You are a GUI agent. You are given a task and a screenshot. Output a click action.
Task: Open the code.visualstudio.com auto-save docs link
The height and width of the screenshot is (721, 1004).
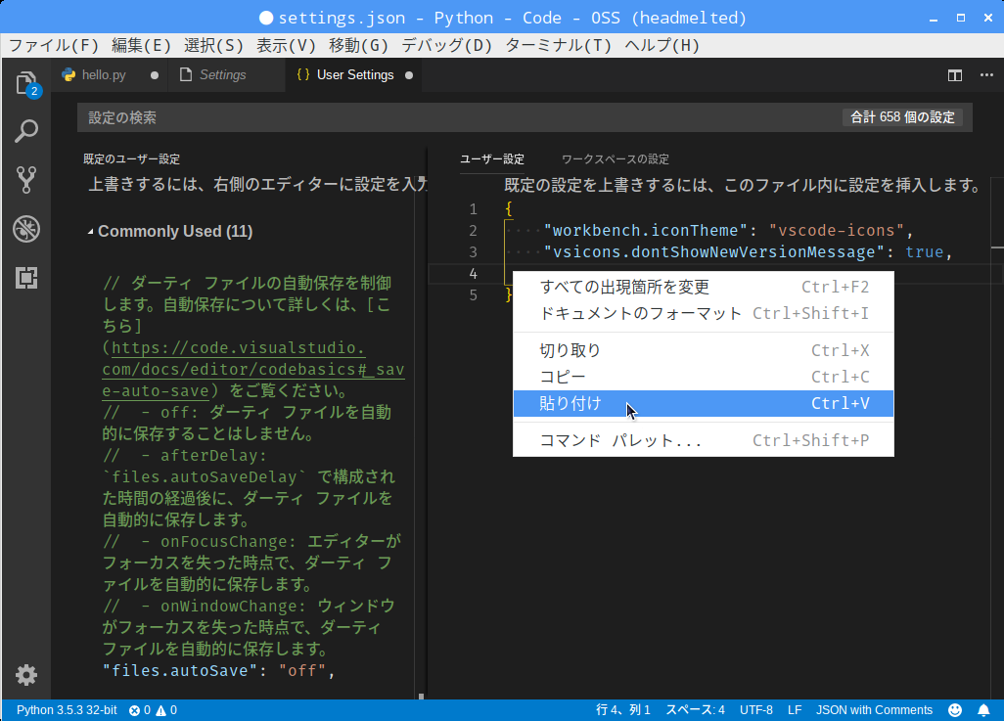click(x=253, y=369)
